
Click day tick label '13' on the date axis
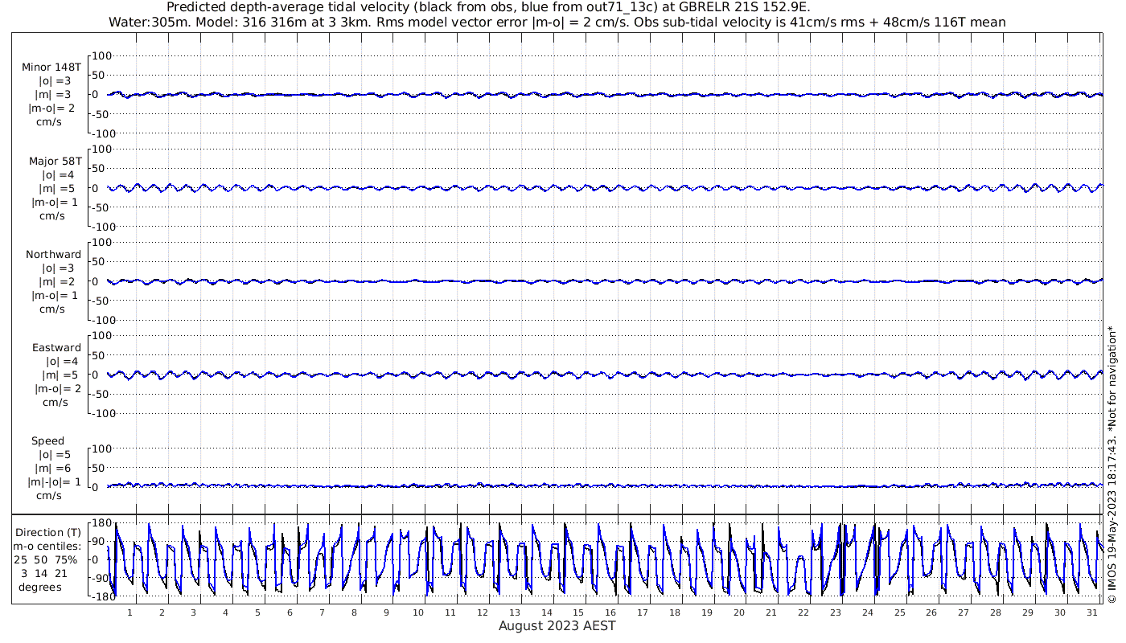[514, 612]
